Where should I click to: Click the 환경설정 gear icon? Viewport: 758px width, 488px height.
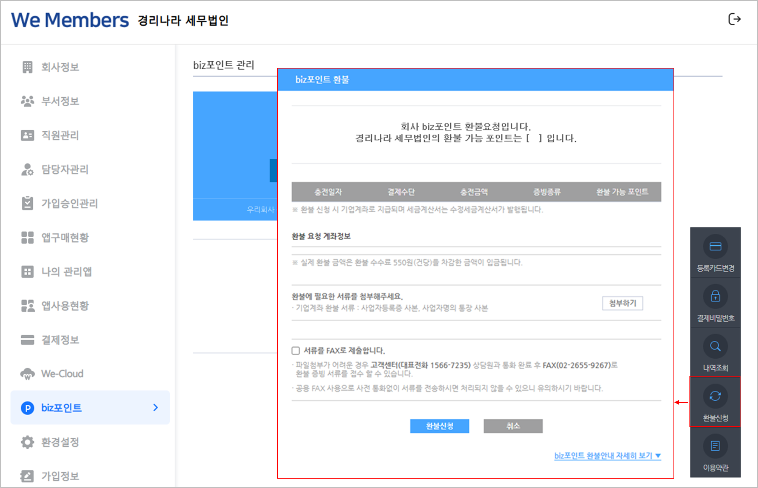coord(27,442)
